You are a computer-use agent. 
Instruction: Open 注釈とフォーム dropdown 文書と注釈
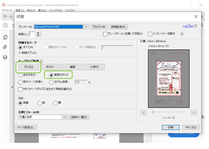click(43, 117)
